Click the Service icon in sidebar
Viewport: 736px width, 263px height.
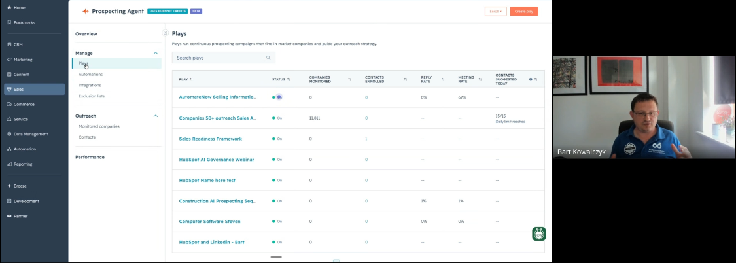pos(9,119)
